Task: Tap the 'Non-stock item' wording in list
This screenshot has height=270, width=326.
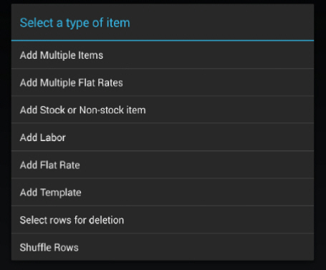Action: 112,110
